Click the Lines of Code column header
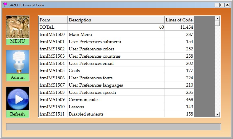 pos(179,20)
